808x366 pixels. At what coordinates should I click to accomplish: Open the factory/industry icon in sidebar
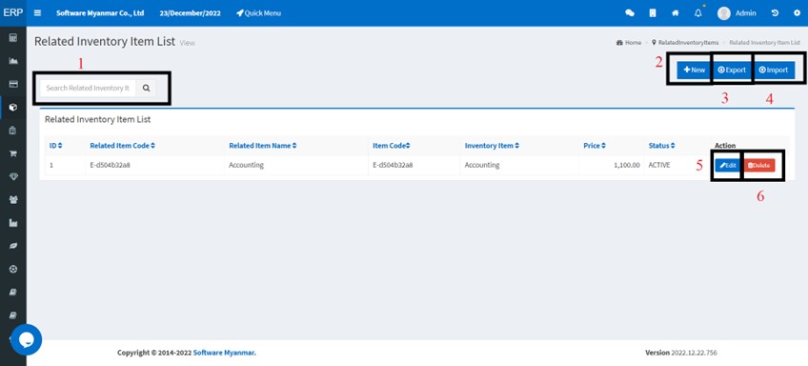[13, 223]
